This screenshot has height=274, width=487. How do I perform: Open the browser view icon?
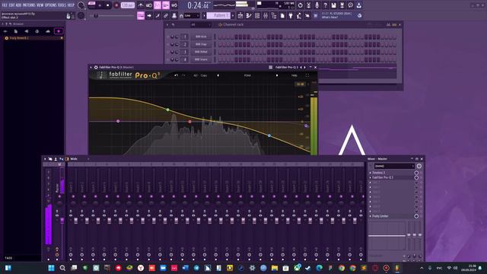274,15
